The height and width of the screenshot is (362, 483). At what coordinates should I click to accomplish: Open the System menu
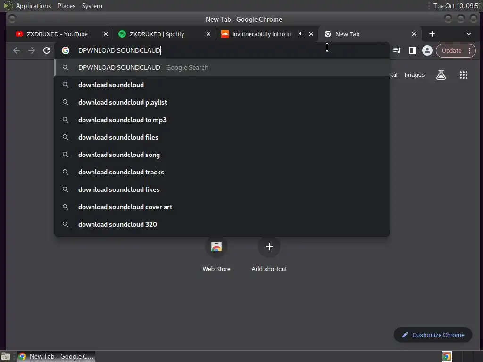pyautogui.click(x=92, y=6)
